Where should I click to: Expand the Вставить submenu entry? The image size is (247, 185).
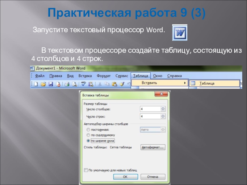click(160, 83)
